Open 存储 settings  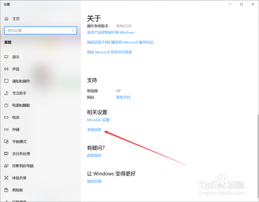16,129
